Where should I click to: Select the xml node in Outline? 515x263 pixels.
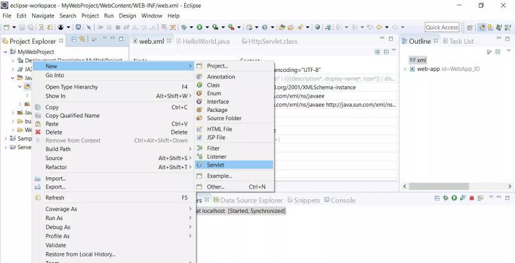tap(418, 60)
